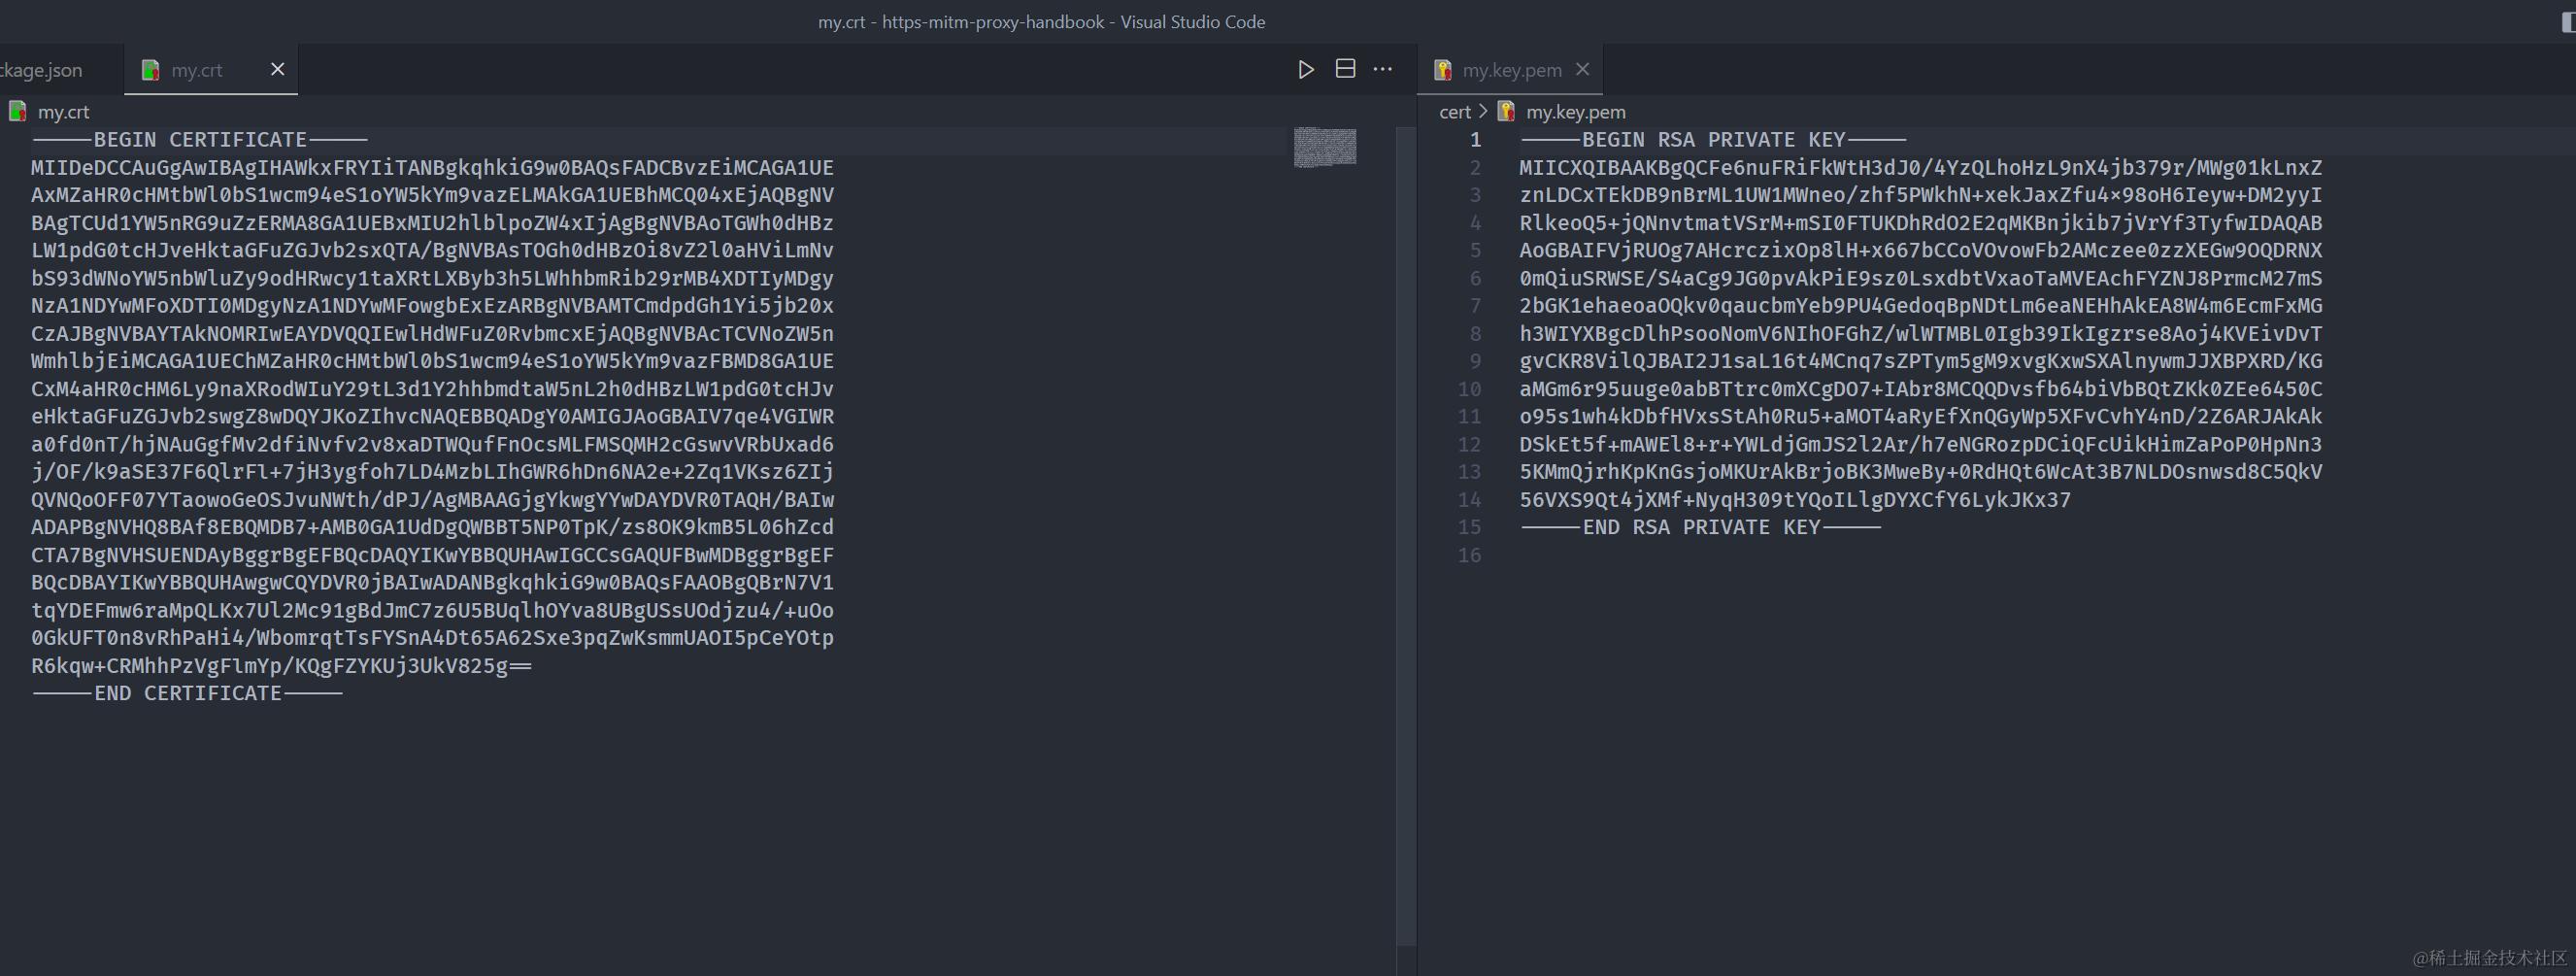
Task: Click the my.crt breadcrumb file icon
Action: [x=18, y=111]
